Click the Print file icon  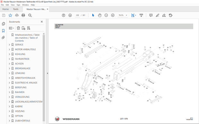(23, 15)
